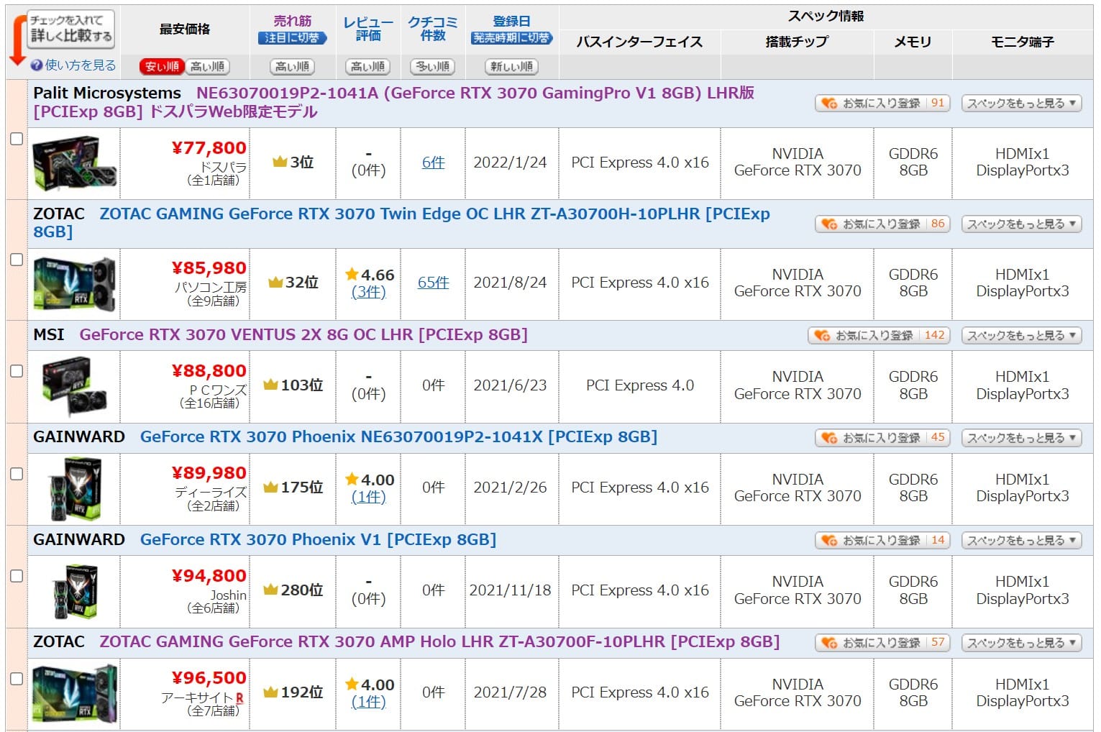Expand スペックをもっと見る for Palit GamingPro V1
Screen dimensions: 1101x732
(x=1021, y=104)
